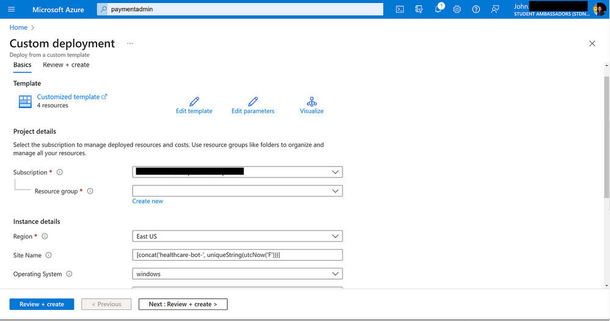Expand the Operating System dropdown
Screen dimensions: 610x321
tap(238, 274)
